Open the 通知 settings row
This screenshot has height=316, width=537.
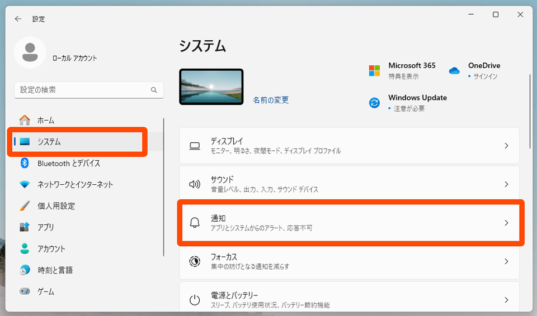(x=349, y=223)
